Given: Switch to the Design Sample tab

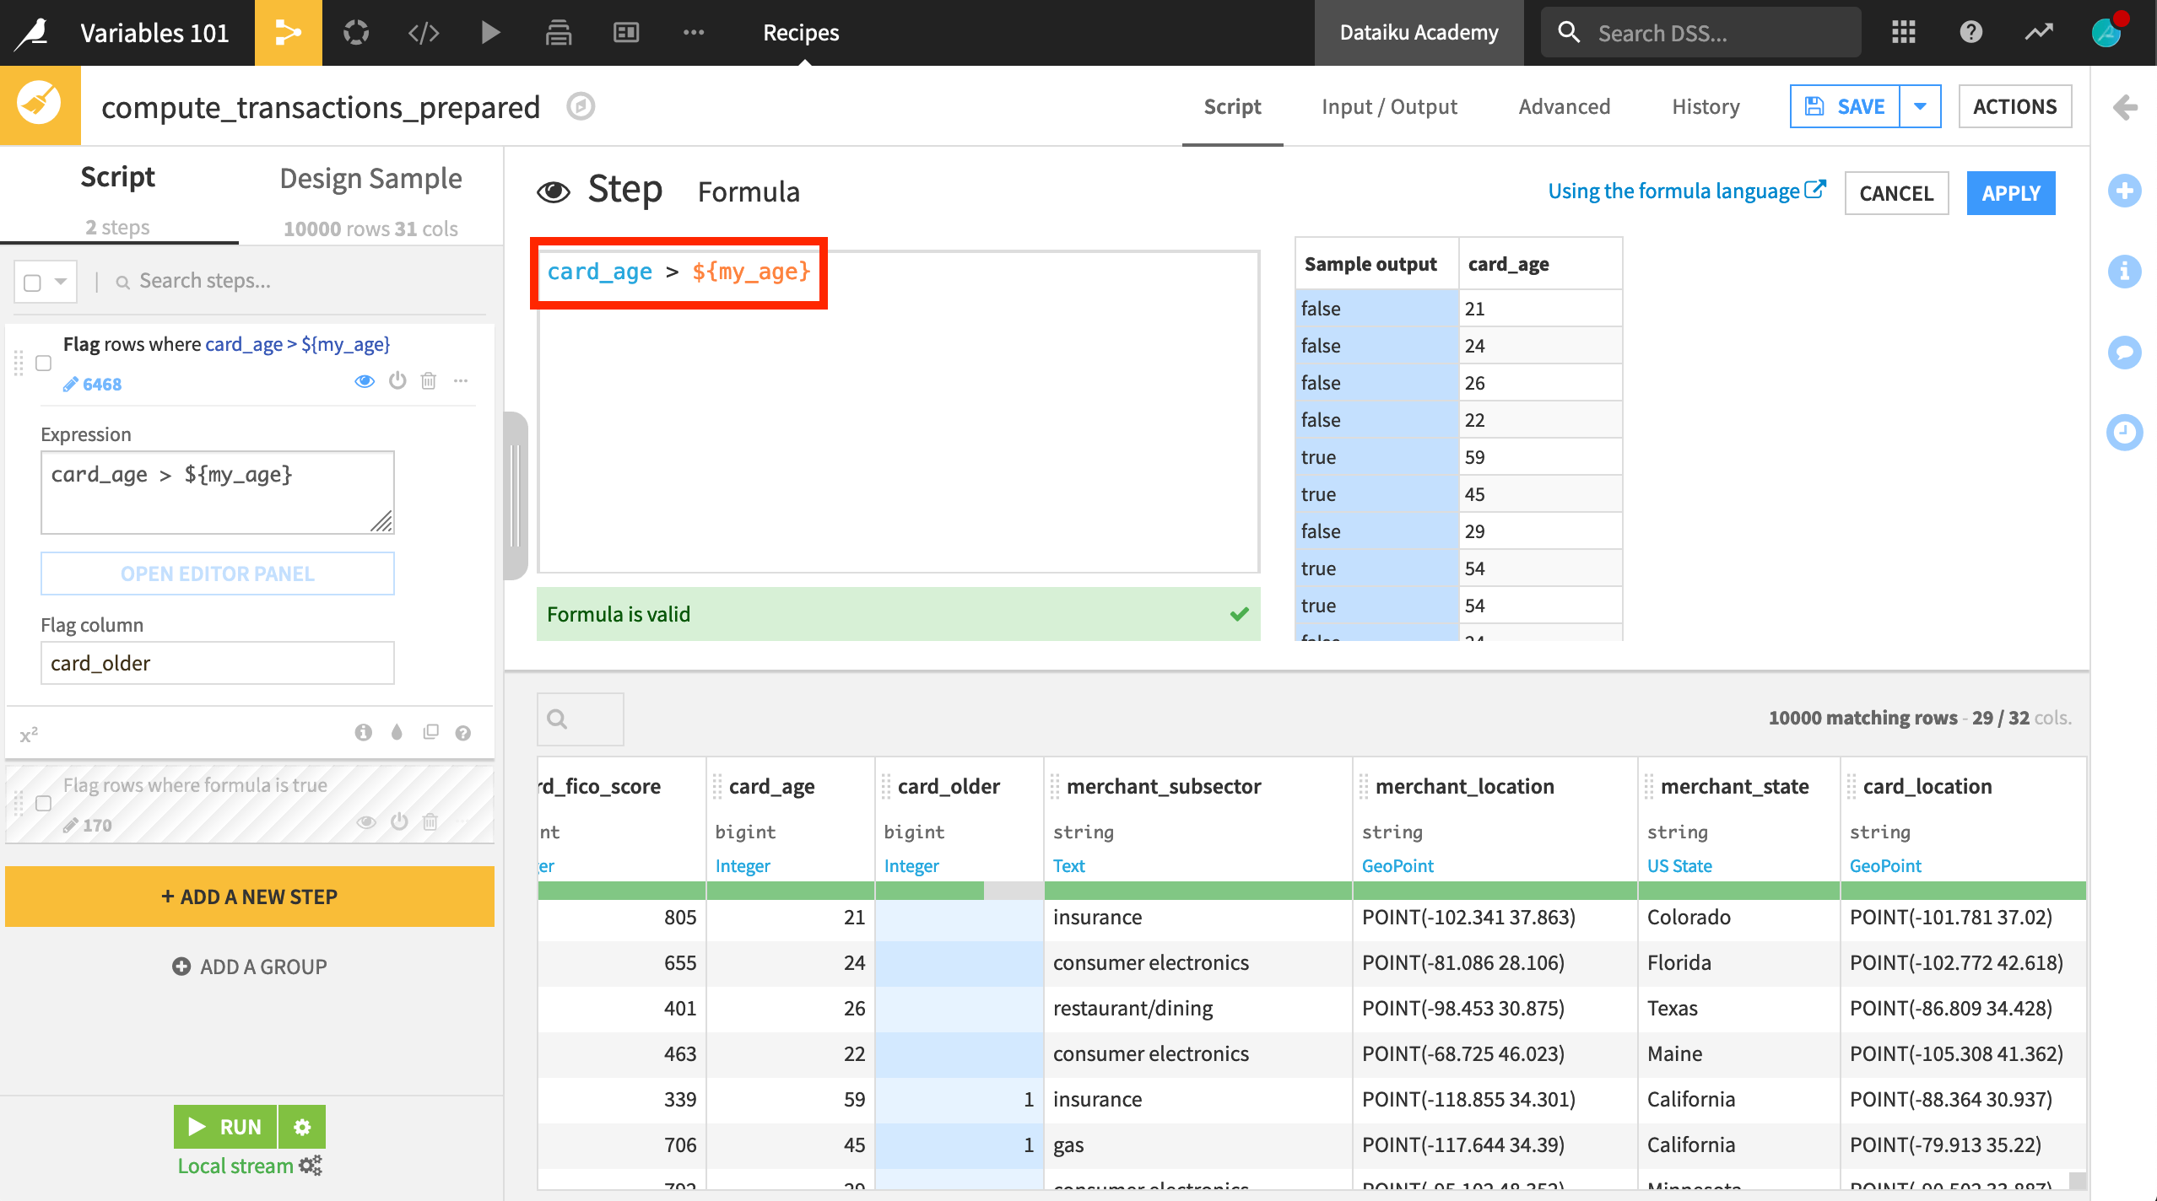Looking at the screenshot, I should coord(371,178).
